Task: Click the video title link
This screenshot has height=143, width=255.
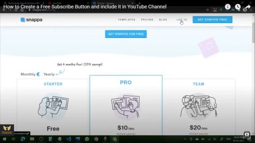Action: click(85, 7)
